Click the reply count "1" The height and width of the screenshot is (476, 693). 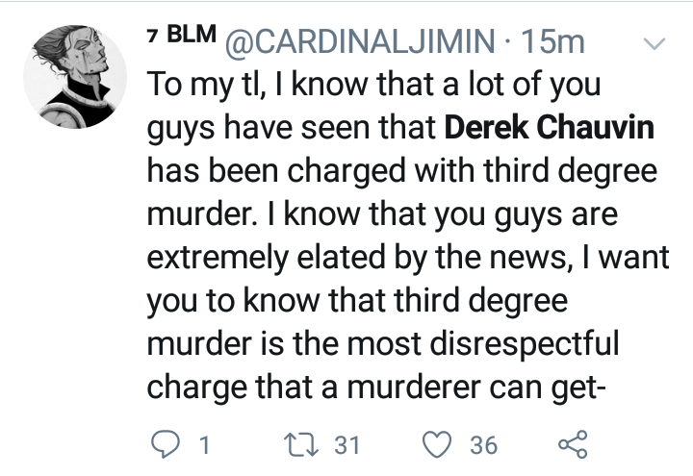click(x=203, y=444)
